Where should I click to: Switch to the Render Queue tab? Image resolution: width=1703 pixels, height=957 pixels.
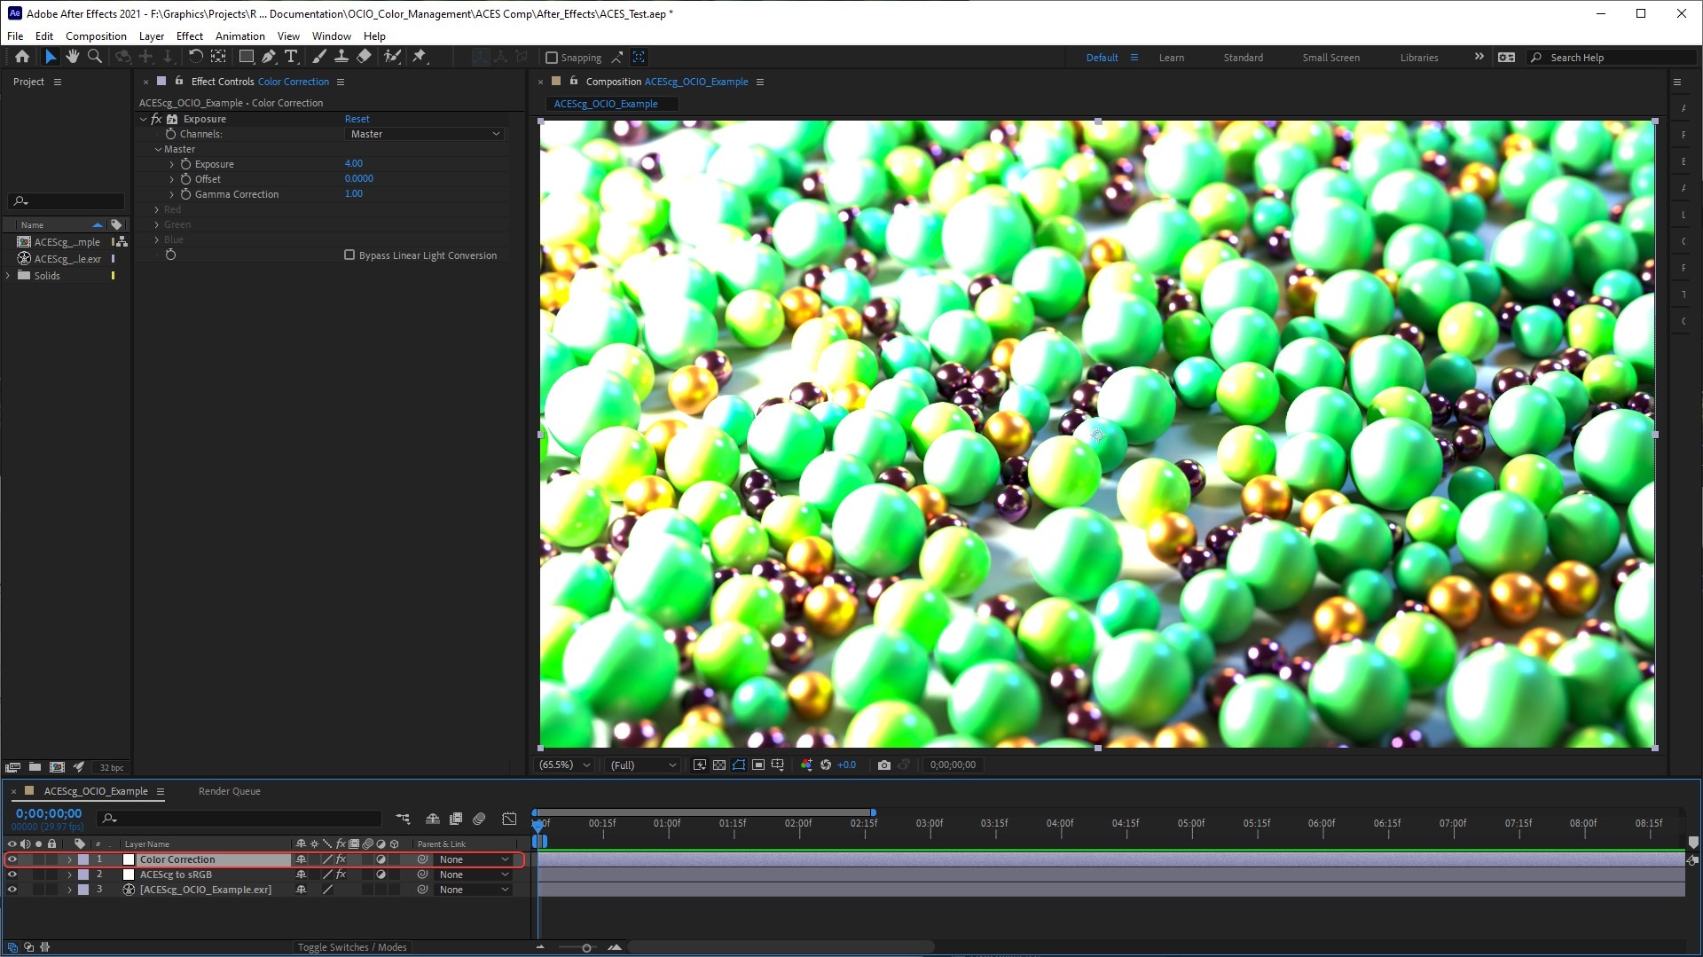229,791
